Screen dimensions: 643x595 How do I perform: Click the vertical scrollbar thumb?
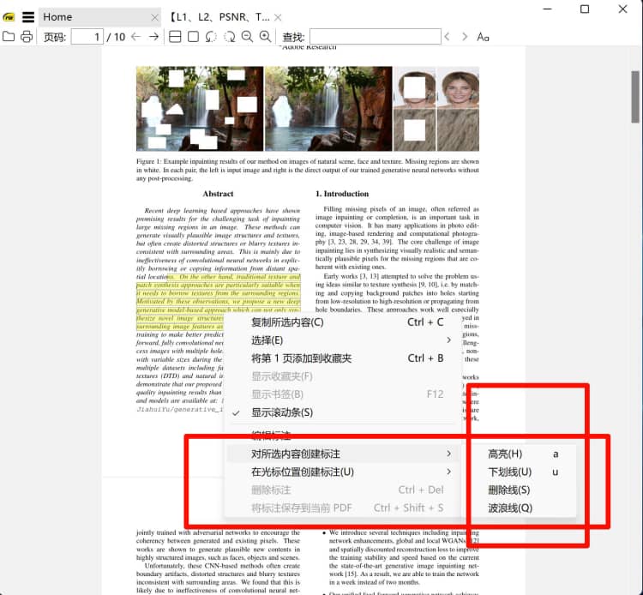click(x=635, y=96)
